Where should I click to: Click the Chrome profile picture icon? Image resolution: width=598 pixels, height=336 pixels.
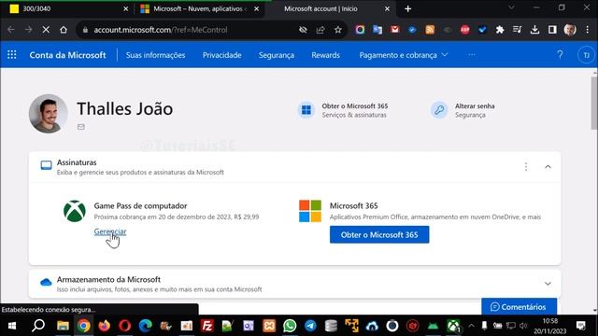pyautogui.click(x=570, y=30)
